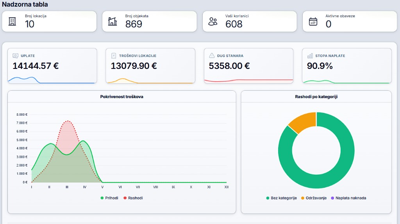Click the DUG STANARA 5358.00 € card
Viewport: 400px width, 224px height.
coord(248,66)
